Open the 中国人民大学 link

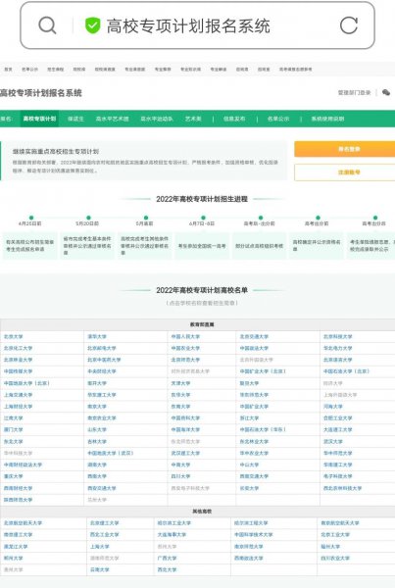pyautogui.click(x=185, y=337)
